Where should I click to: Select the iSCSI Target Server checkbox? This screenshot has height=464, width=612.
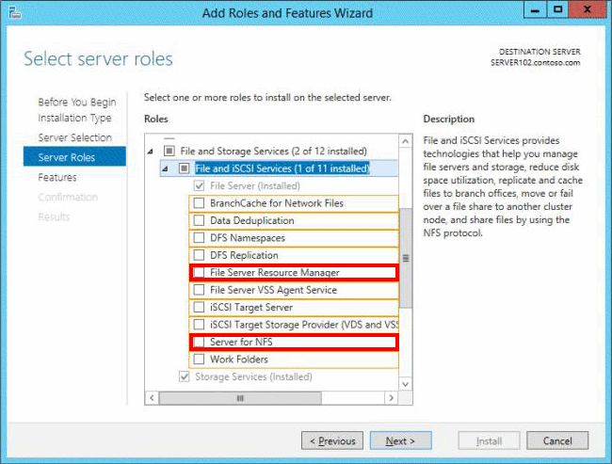click(x=199, y=308)
